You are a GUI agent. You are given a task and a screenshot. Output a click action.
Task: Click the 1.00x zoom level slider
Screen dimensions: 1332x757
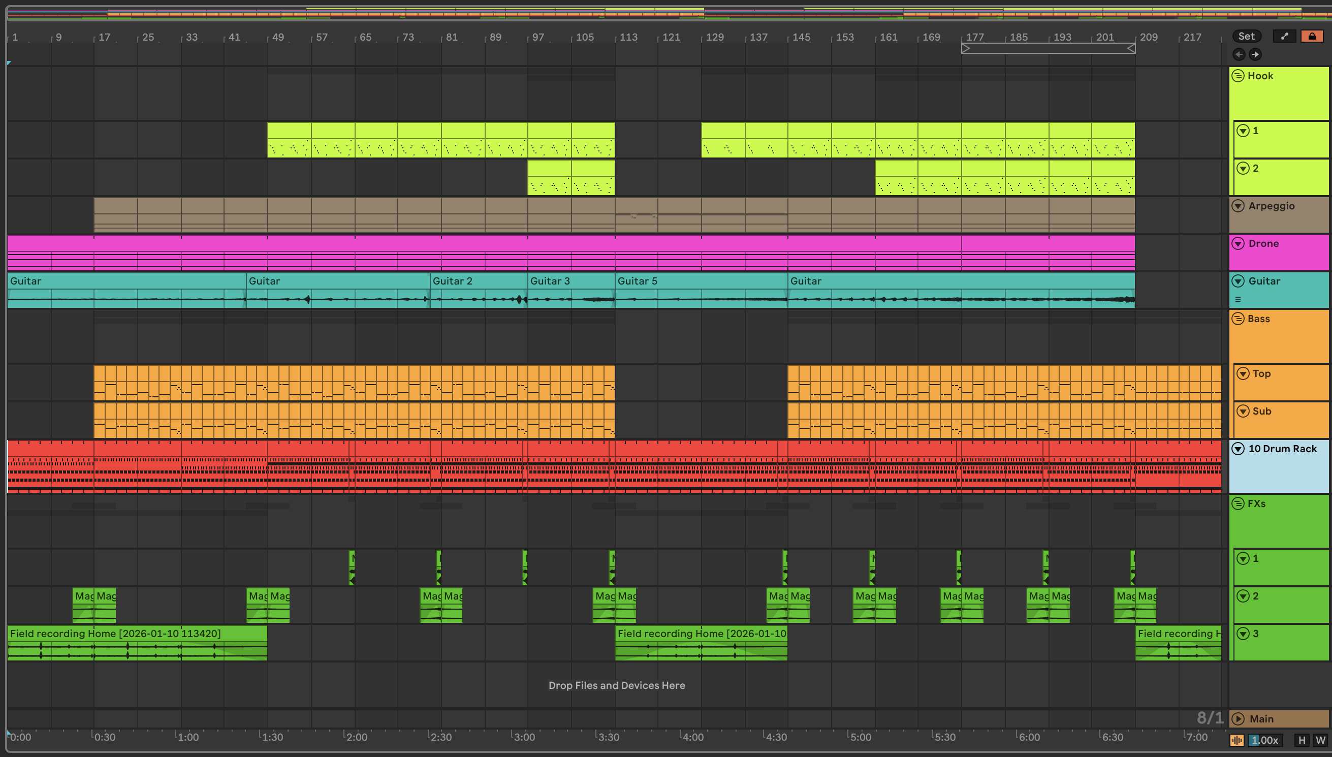coord(1265,740)
